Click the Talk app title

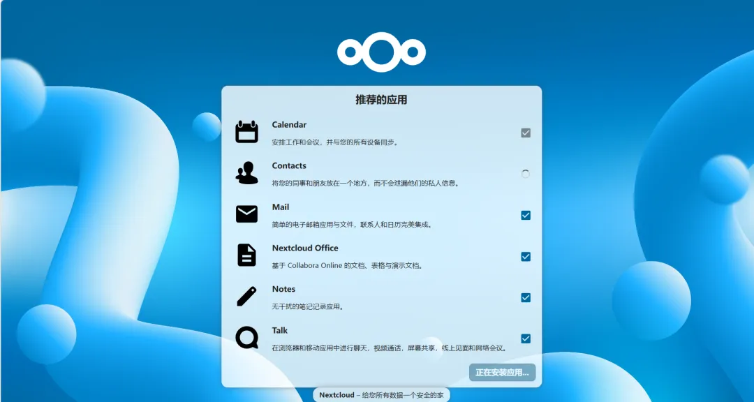(280, 330)
